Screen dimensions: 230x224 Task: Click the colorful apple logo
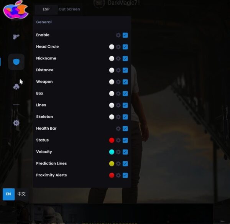point(16,10)
